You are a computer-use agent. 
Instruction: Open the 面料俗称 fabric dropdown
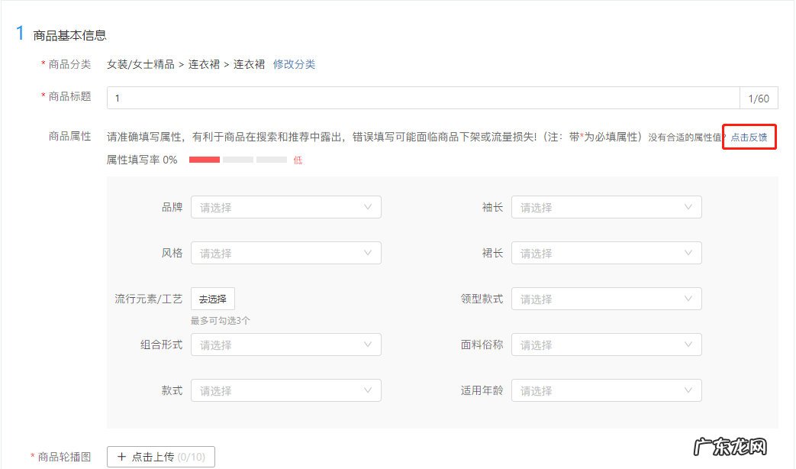pyautogui.click(x=607, y=344)
